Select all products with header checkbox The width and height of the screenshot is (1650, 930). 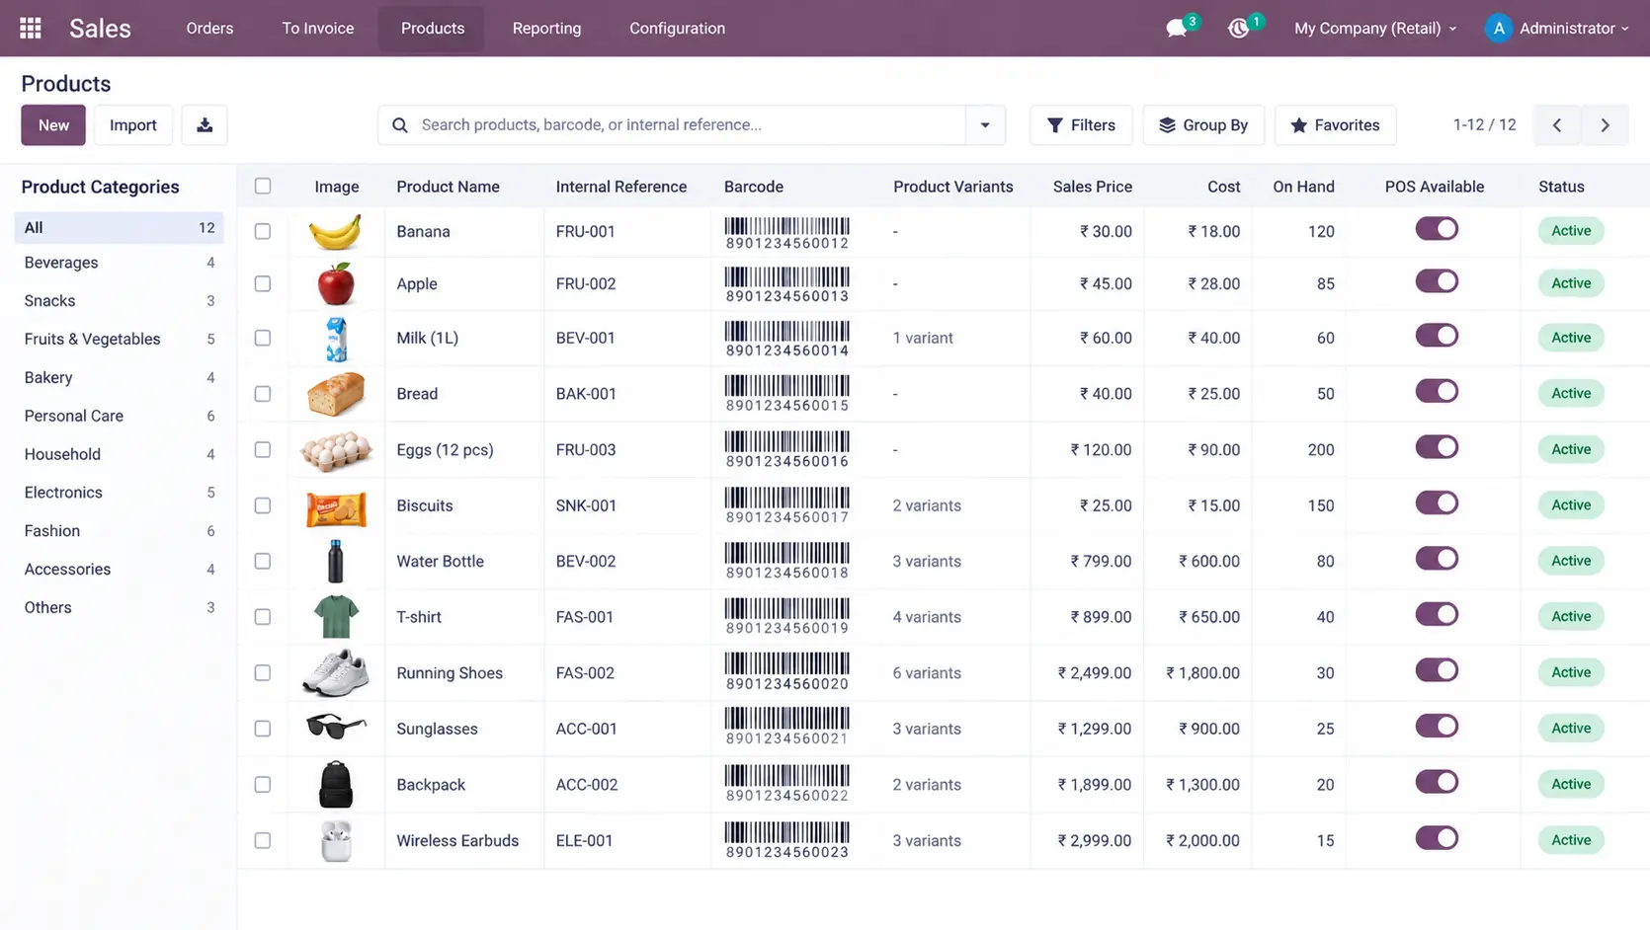(263, 187)
